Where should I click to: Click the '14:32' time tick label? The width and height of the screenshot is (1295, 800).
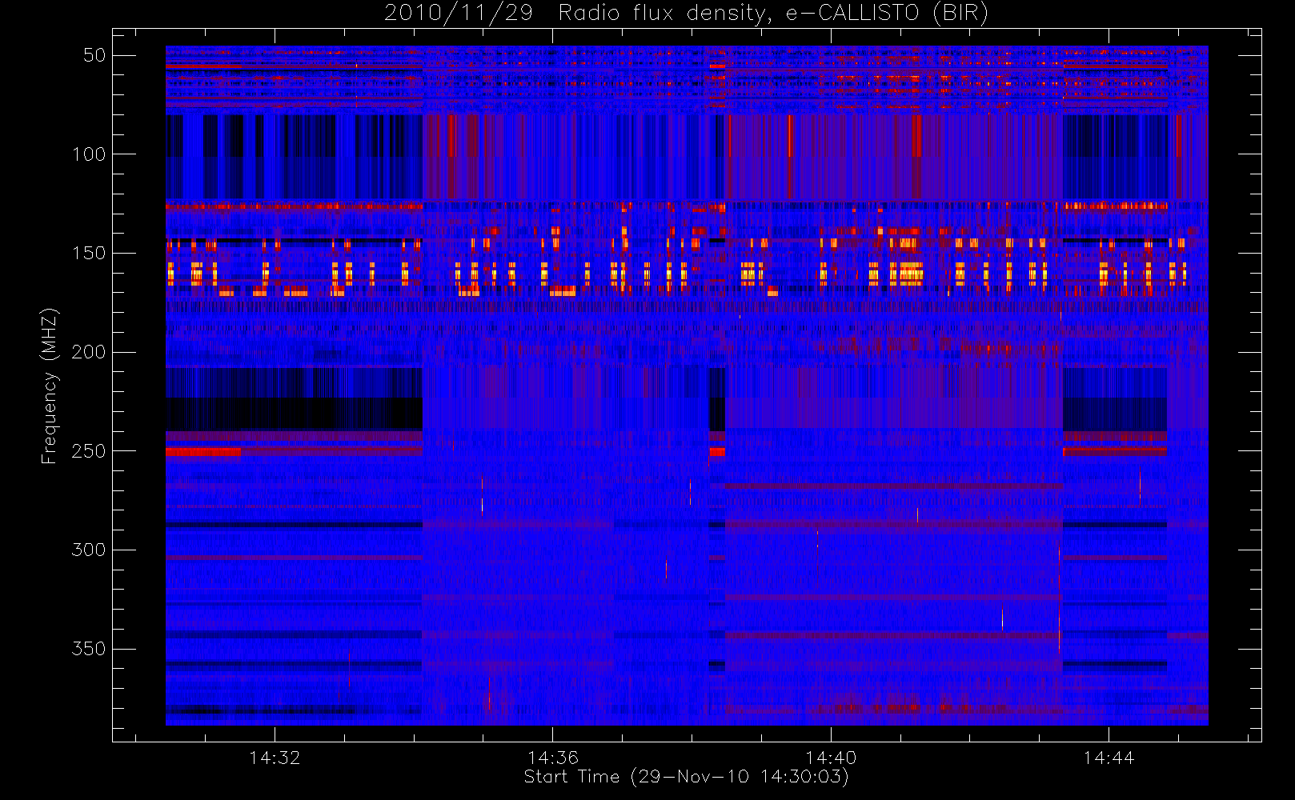(x=275, y=758)
